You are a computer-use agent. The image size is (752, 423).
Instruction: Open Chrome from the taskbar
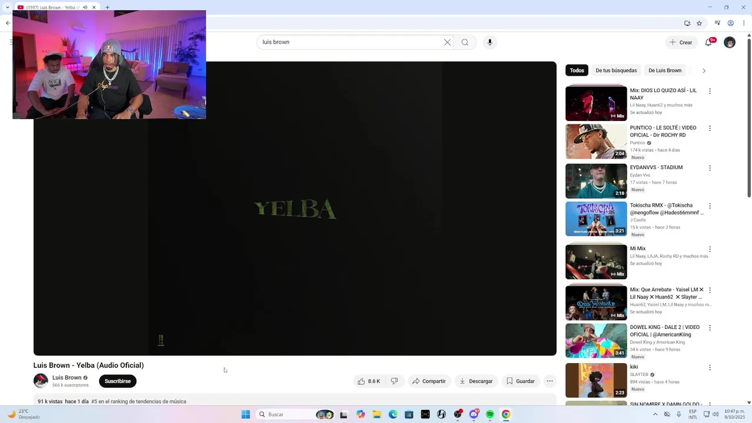tap(506, 415)
